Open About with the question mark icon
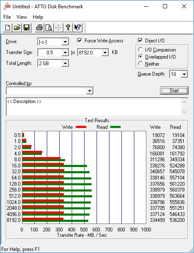This screenshot has height=253, width=194. pos(68,27)
